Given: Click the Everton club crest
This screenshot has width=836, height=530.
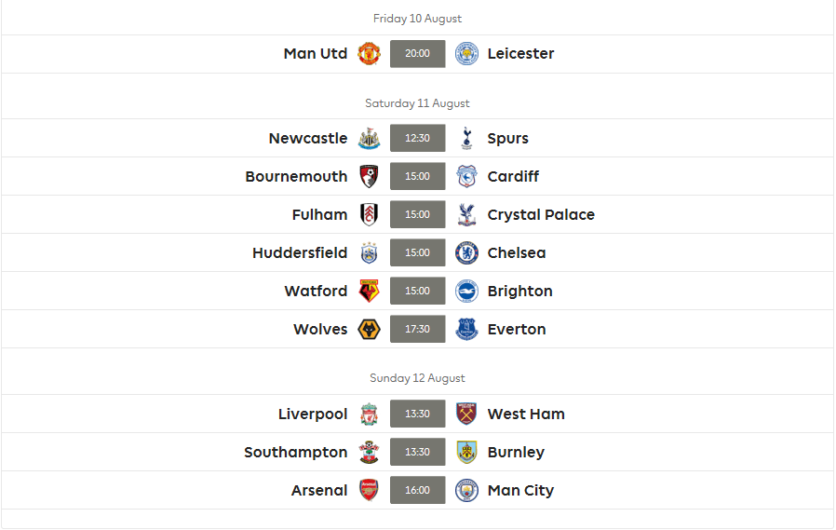Looking at the screenshot, I should (x=466, y=330).
